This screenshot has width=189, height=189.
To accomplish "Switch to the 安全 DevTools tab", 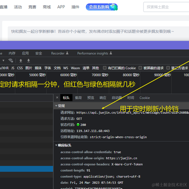I will pyautogui.click(x=39, y=53).
